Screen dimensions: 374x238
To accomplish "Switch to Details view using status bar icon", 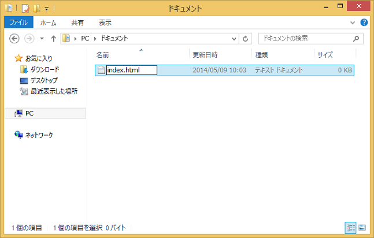I will coord(351,228).
